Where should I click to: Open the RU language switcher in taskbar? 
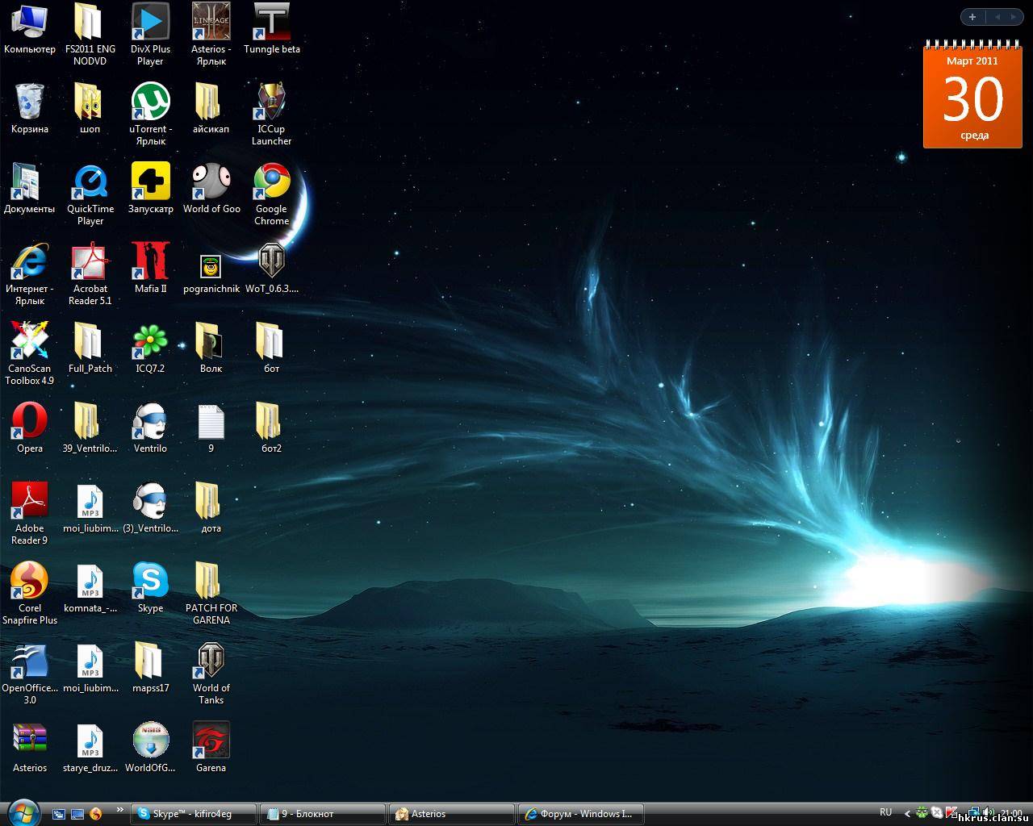click(x=886, y=812)
